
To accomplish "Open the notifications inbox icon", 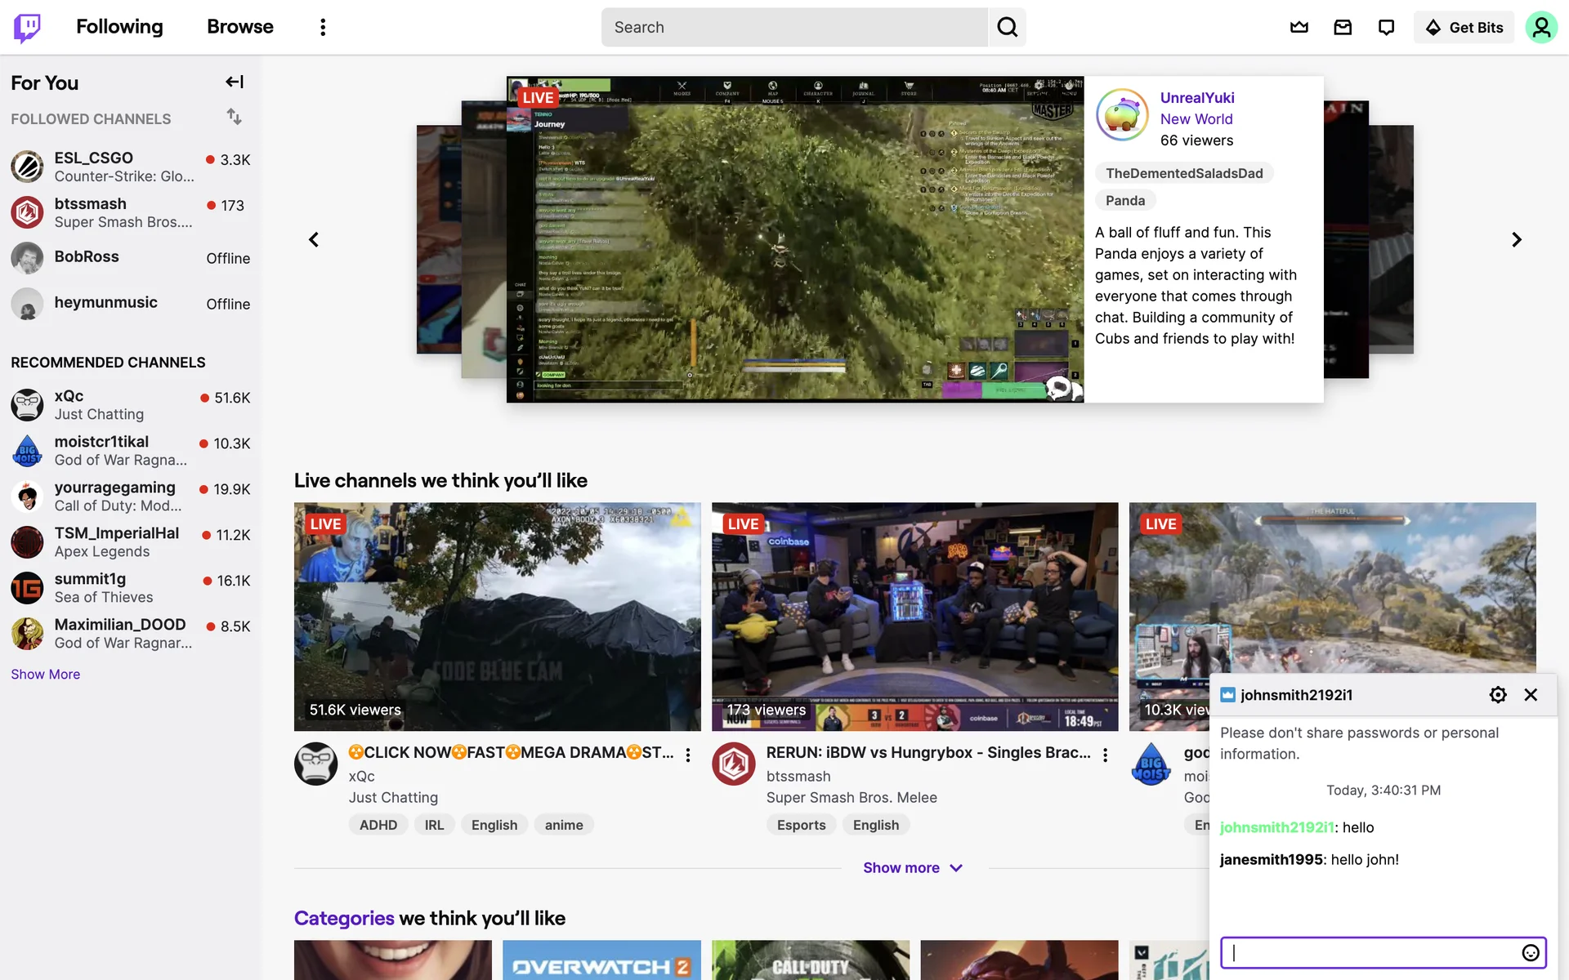I will point(1343,27).
